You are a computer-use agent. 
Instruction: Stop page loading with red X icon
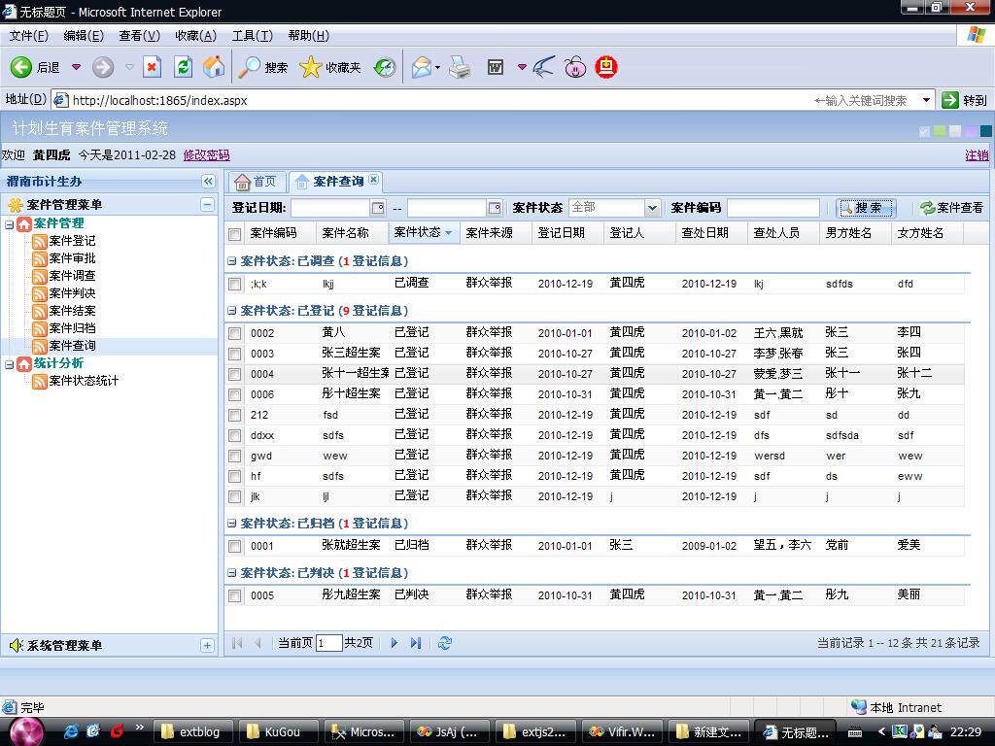click(x=153, y=67)
